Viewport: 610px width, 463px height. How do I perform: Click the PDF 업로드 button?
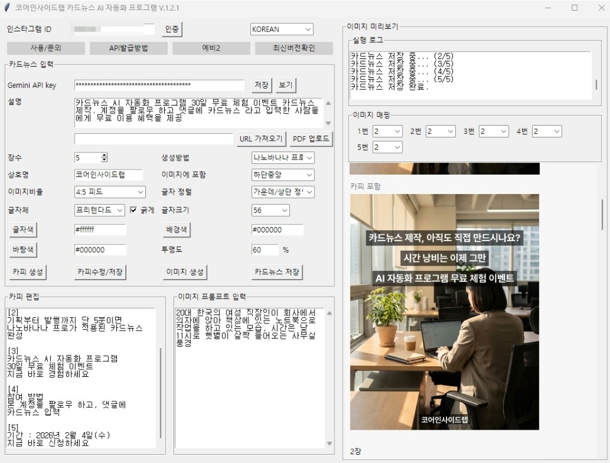(311, 139)
